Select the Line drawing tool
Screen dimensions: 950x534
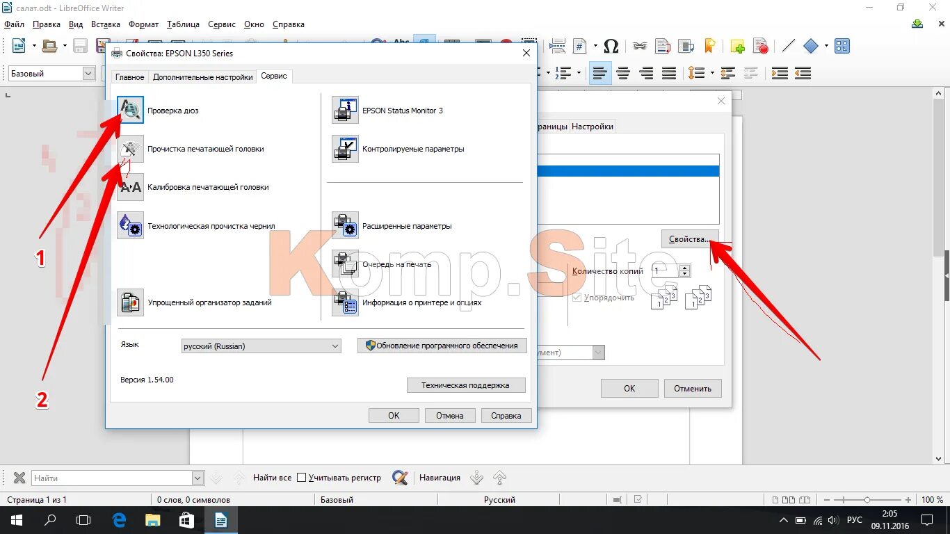788,47
